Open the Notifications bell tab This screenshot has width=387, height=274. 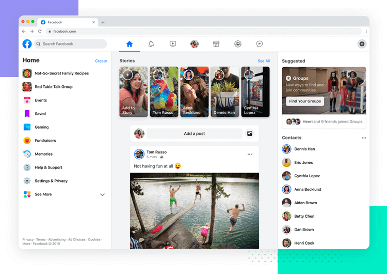pos(151,44)
